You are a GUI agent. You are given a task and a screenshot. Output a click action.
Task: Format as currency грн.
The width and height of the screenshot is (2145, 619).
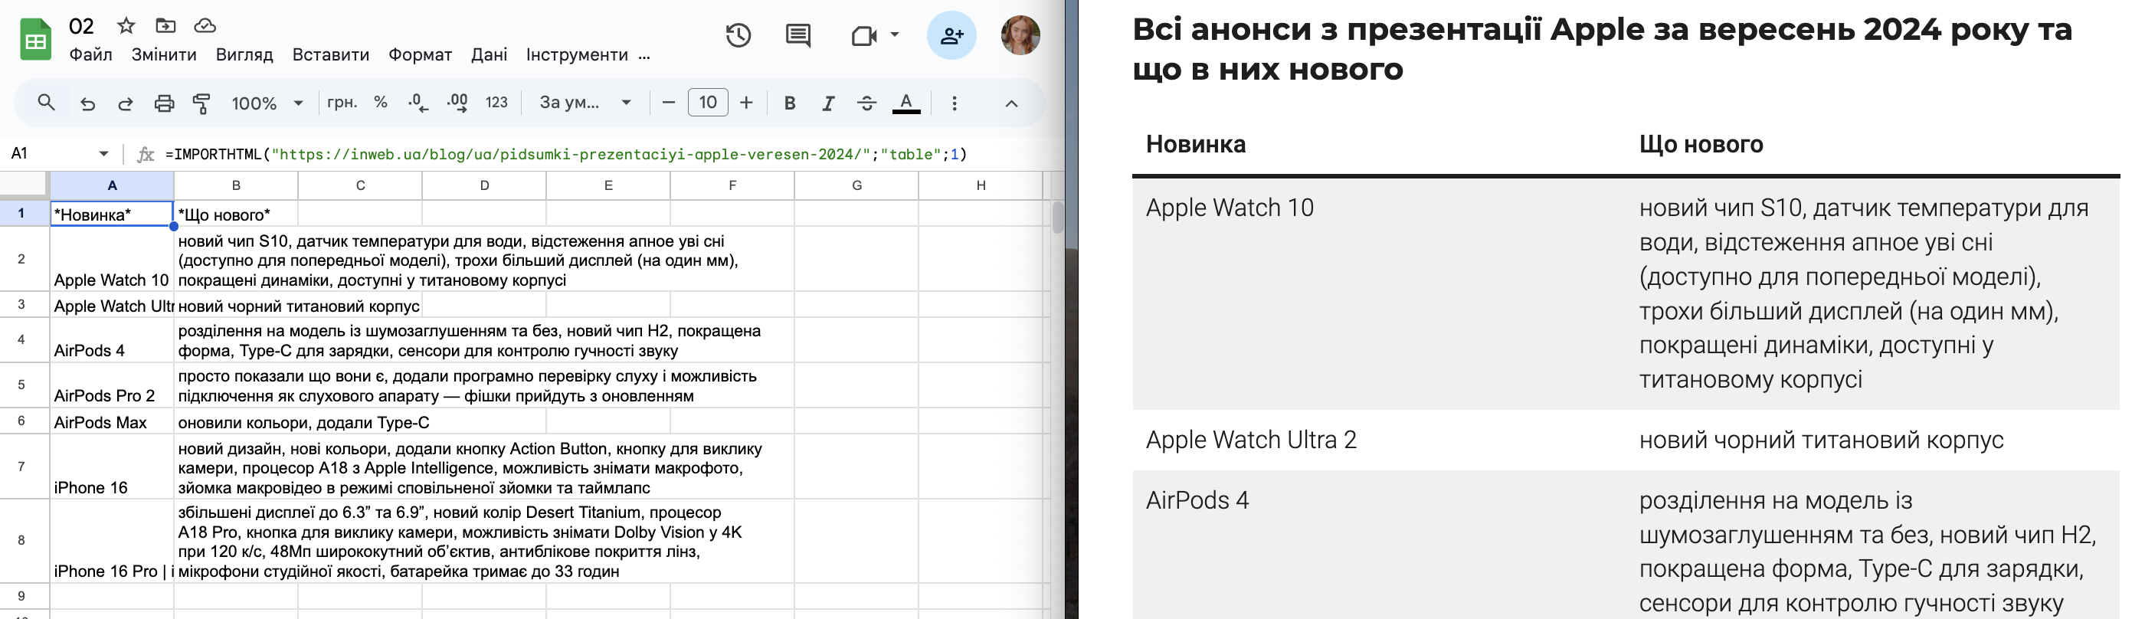pyautogui.click(x=342, y=103)
